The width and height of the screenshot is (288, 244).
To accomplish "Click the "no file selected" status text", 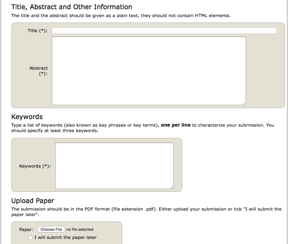I will pos(80,230).
